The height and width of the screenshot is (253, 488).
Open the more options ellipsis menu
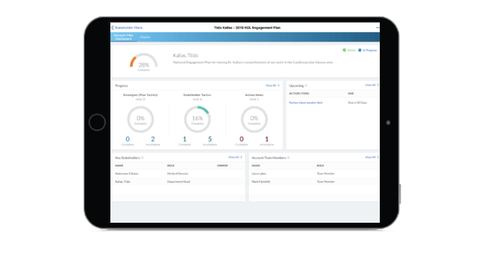point(377,27)
